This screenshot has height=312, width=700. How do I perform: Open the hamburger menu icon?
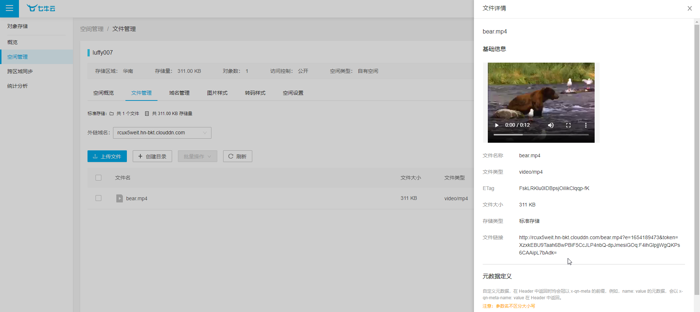(x=9, y=8)
